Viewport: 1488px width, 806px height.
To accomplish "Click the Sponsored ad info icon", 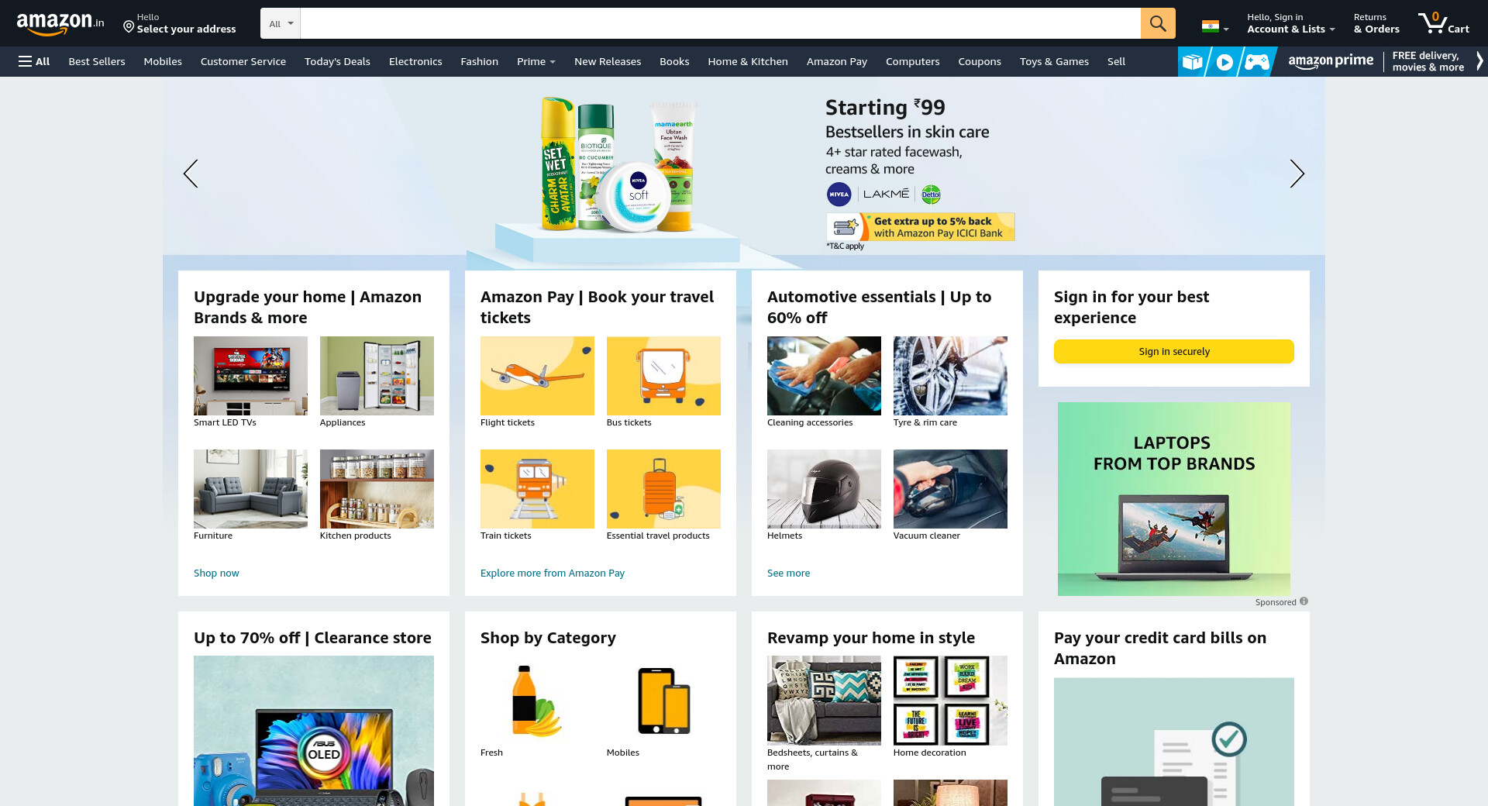I will click(x=1304, y=601).
